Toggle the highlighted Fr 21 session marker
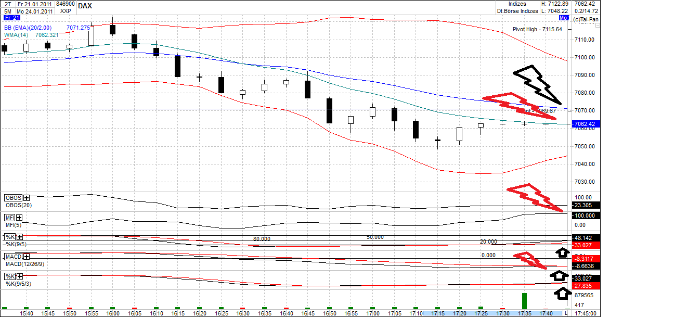Image resolution: width=688 pixels, height=317 pixels. (x=11, y=17)
